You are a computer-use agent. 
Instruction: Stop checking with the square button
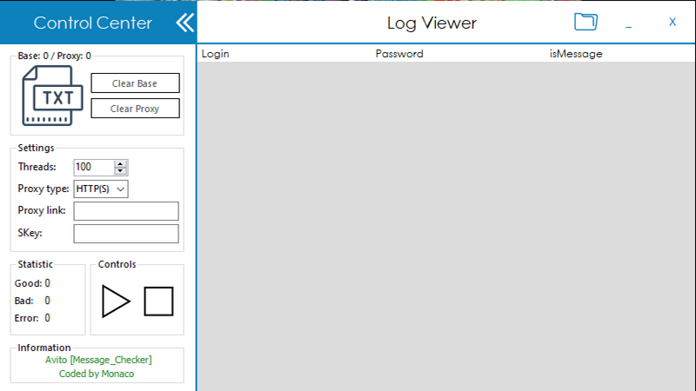(x=158, y=302)
